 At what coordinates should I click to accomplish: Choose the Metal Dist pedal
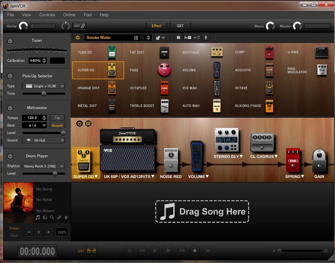112,106
